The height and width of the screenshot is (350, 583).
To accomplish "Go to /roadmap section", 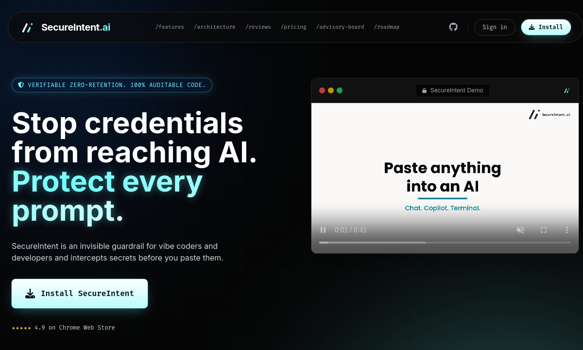I will pos(387,27).
